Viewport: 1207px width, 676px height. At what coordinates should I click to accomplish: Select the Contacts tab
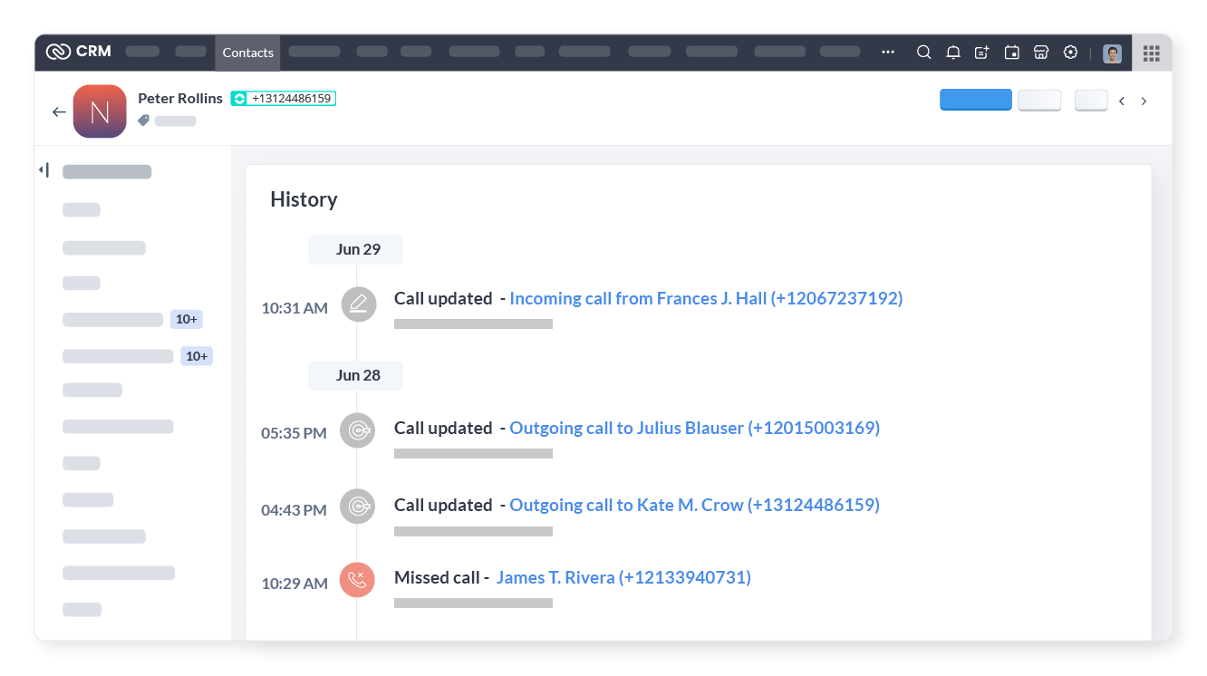(x=247, y=53)
